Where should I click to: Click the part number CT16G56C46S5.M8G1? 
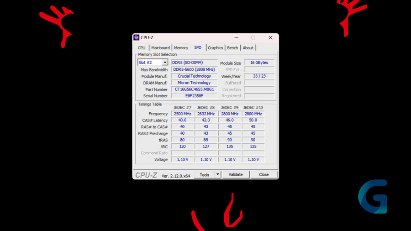(194, 89)
